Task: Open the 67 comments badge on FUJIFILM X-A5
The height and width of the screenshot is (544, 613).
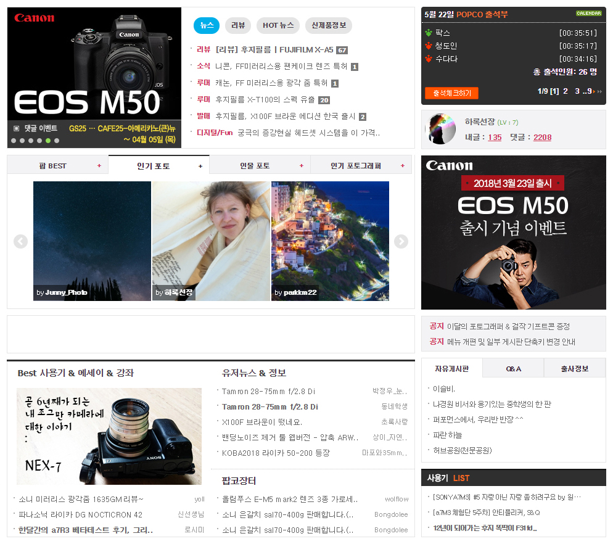Action: (342, 50)
